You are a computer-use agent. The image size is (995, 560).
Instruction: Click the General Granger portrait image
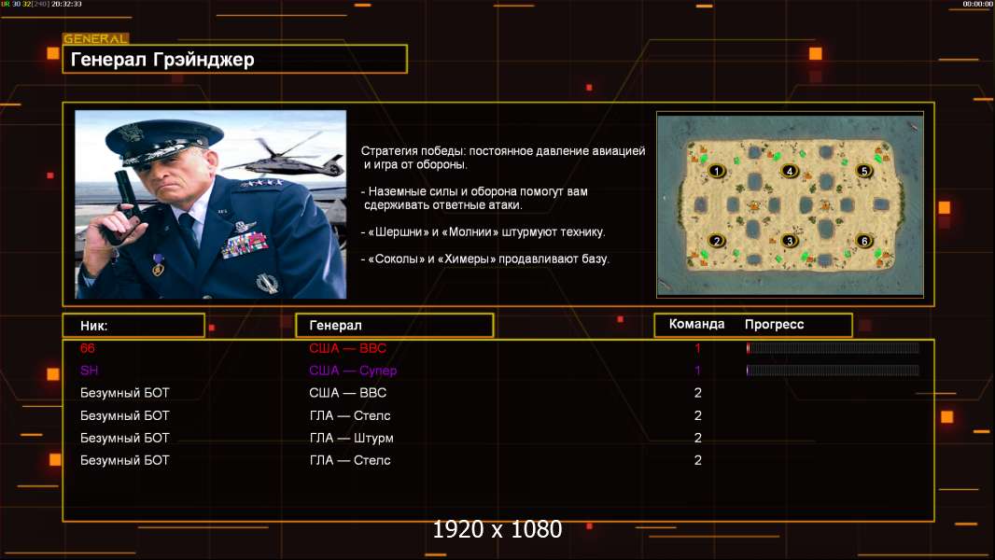point(210,203)
